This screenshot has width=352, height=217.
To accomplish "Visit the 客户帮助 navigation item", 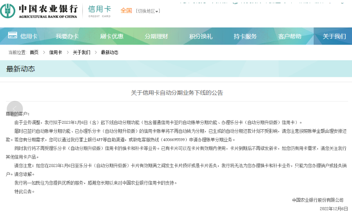I will tap(290, 36).
